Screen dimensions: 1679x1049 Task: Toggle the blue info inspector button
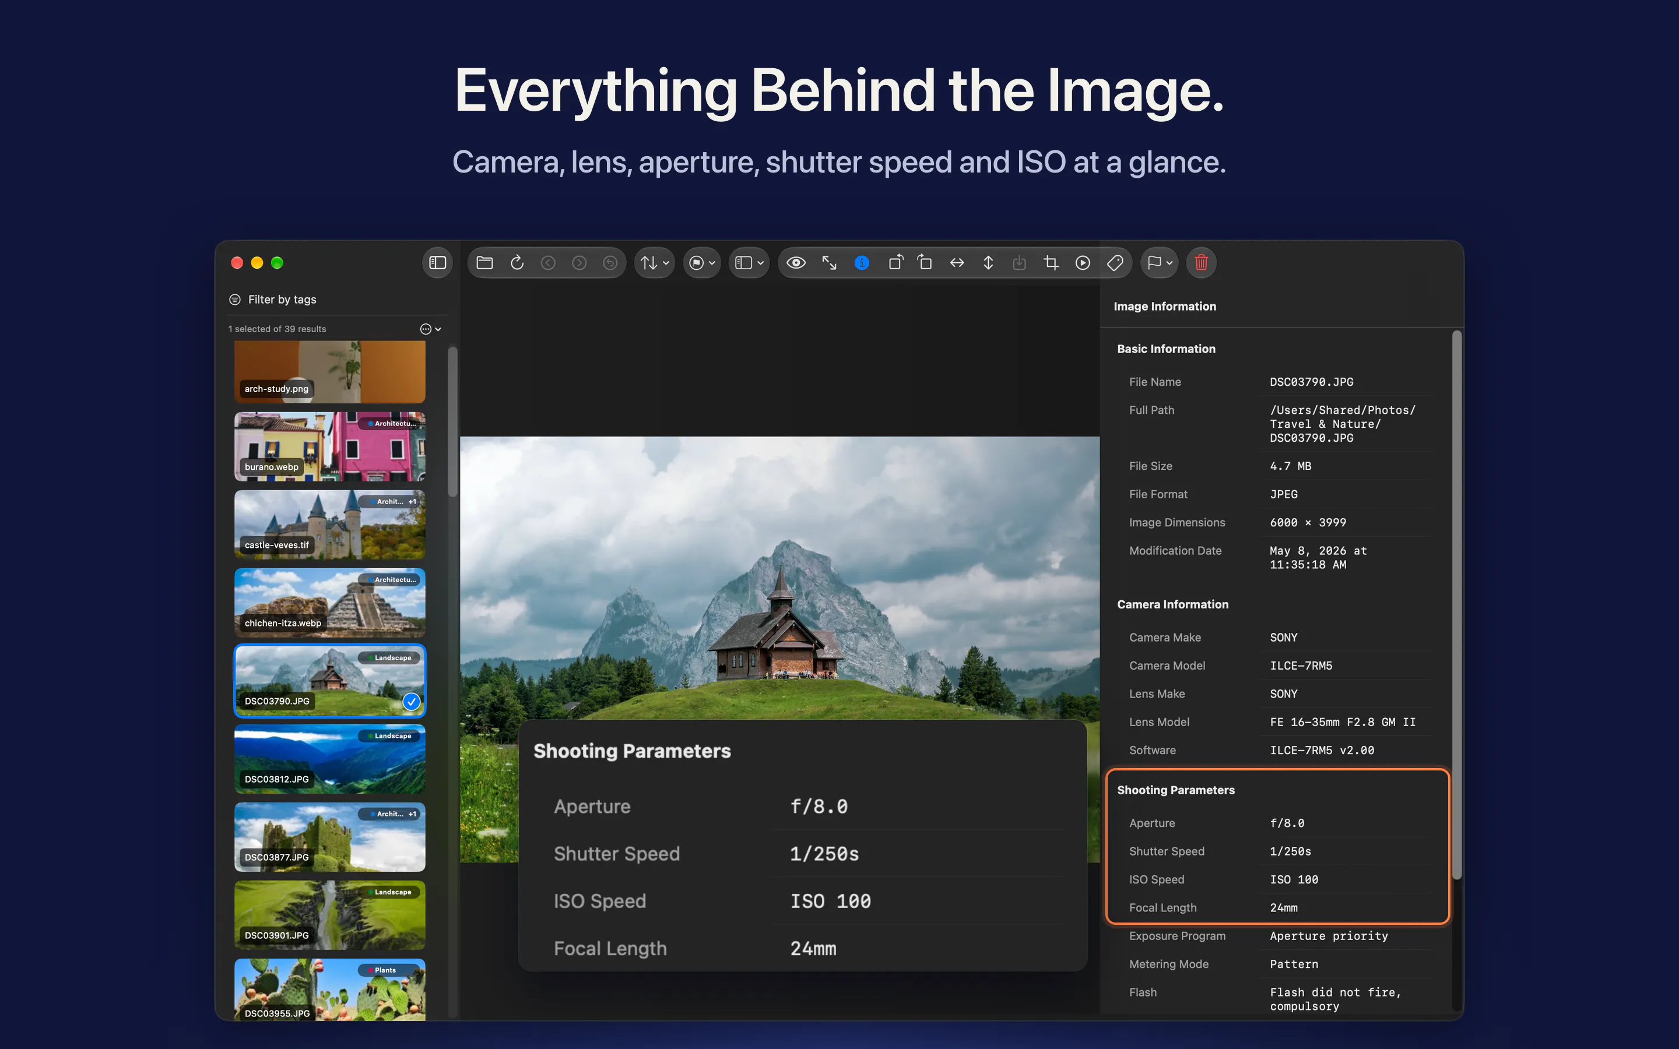(x=862, y=263)
